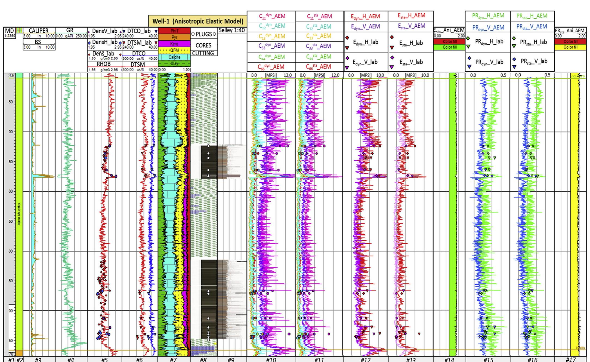The height and width of the screenshot is (362, 590).
Task: Select the C66 dyn_AEM curve label
Action: (x=271, y=67)
